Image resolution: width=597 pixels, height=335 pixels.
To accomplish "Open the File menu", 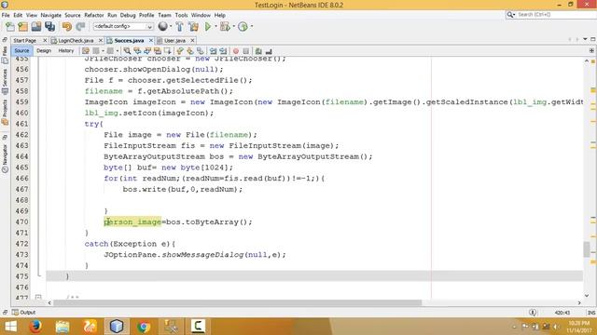I will click(6, 15).
